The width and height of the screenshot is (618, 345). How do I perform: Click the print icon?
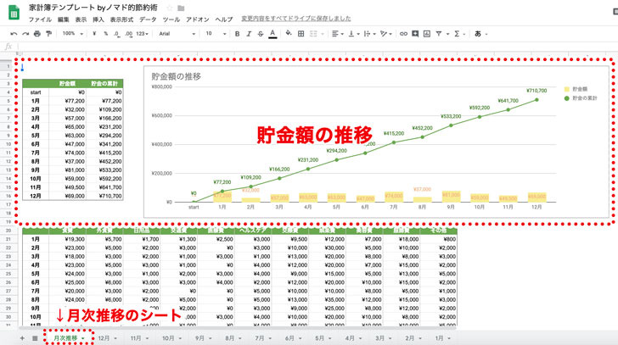click(x=36, y=34)
